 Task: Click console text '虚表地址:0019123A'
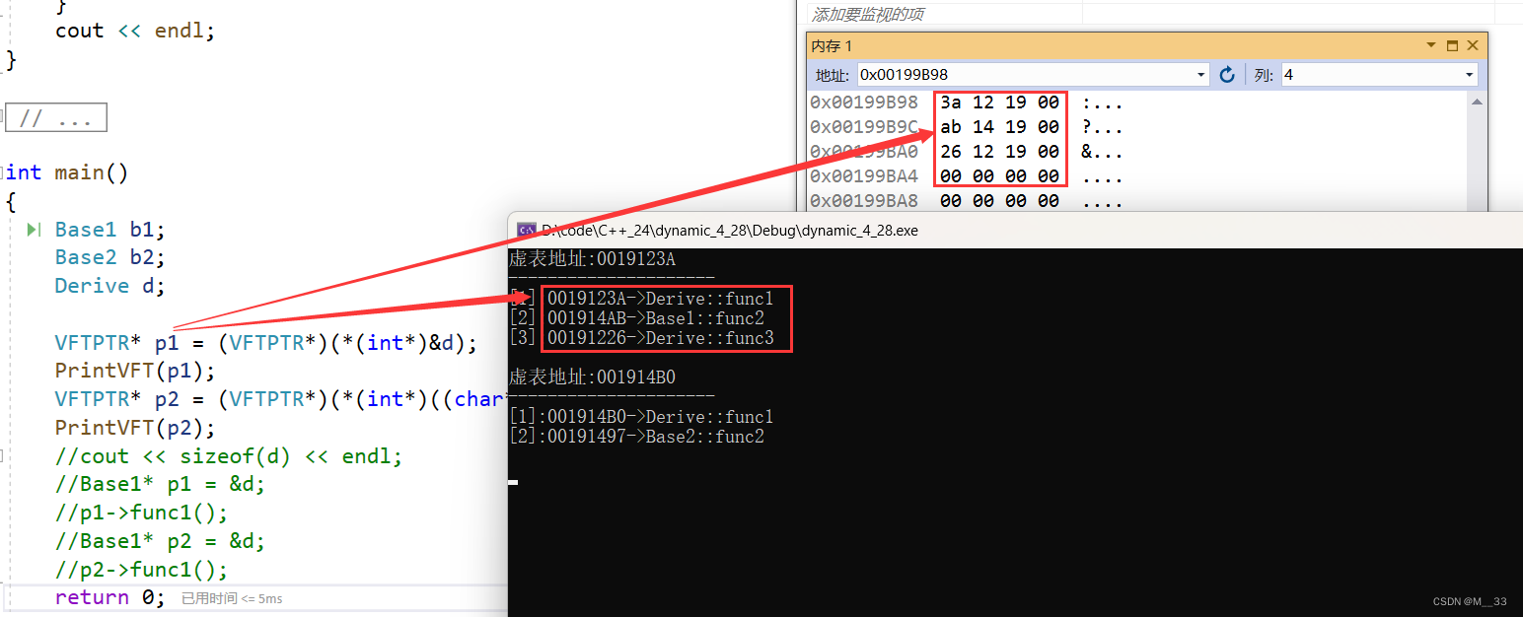pos(592,259)
